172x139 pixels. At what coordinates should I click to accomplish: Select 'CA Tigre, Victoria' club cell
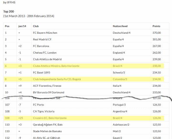(44, 111)
